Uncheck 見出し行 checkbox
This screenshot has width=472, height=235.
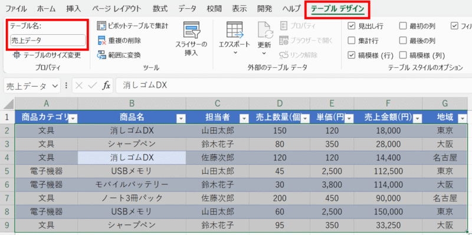click(x=351, y=26)
